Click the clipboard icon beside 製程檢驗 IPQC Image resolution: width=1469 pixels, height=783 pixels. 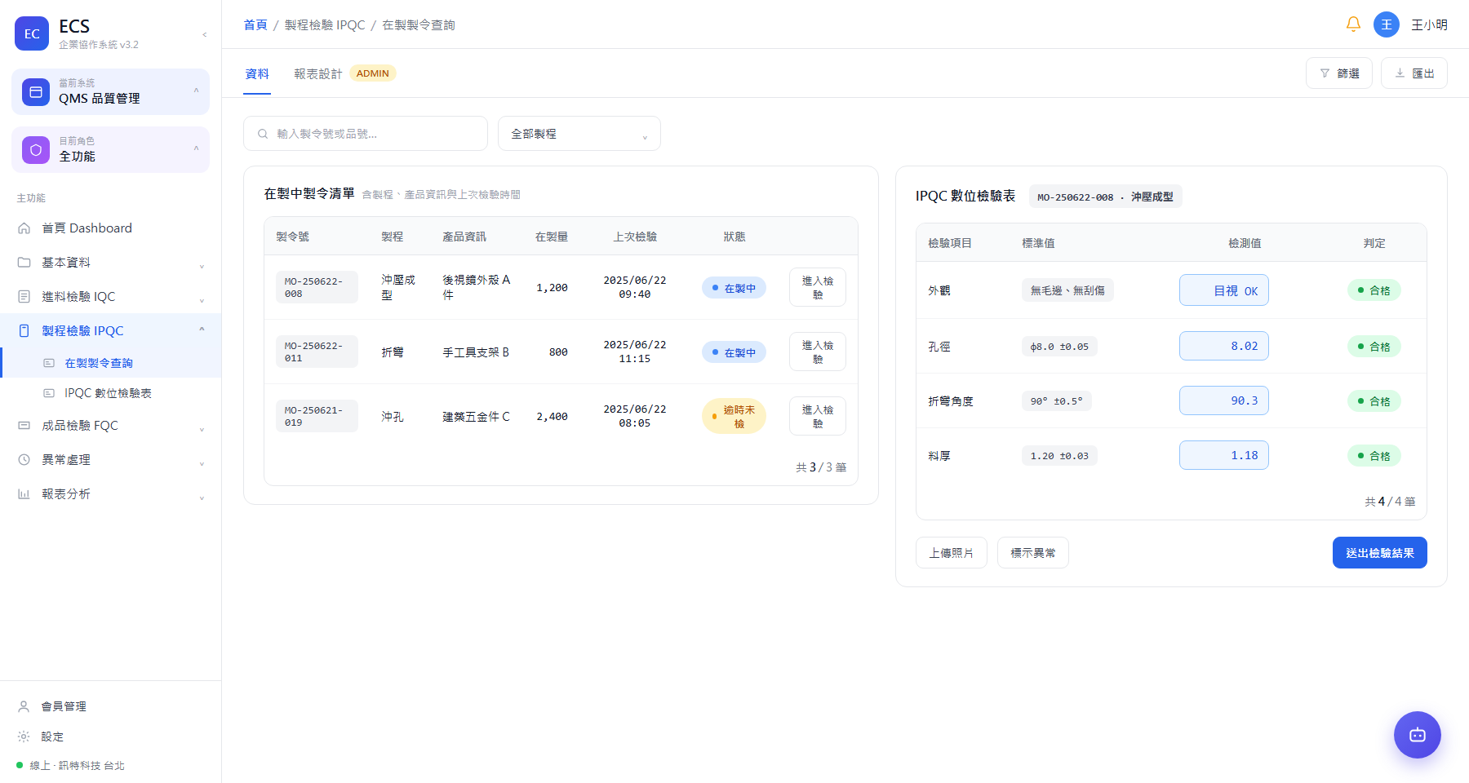click(x=24, y=331)
